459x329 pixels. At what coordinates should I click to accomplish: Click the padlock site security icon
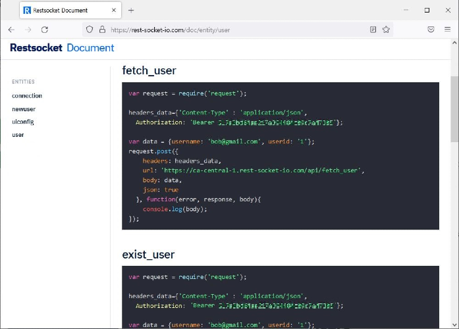[x=102, y=30]
